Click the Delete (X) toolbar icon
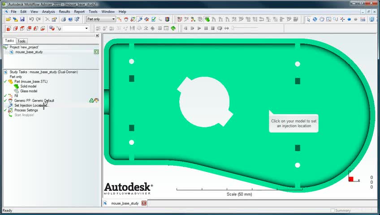Screen dimensions: 380x215 pos(47,19)
